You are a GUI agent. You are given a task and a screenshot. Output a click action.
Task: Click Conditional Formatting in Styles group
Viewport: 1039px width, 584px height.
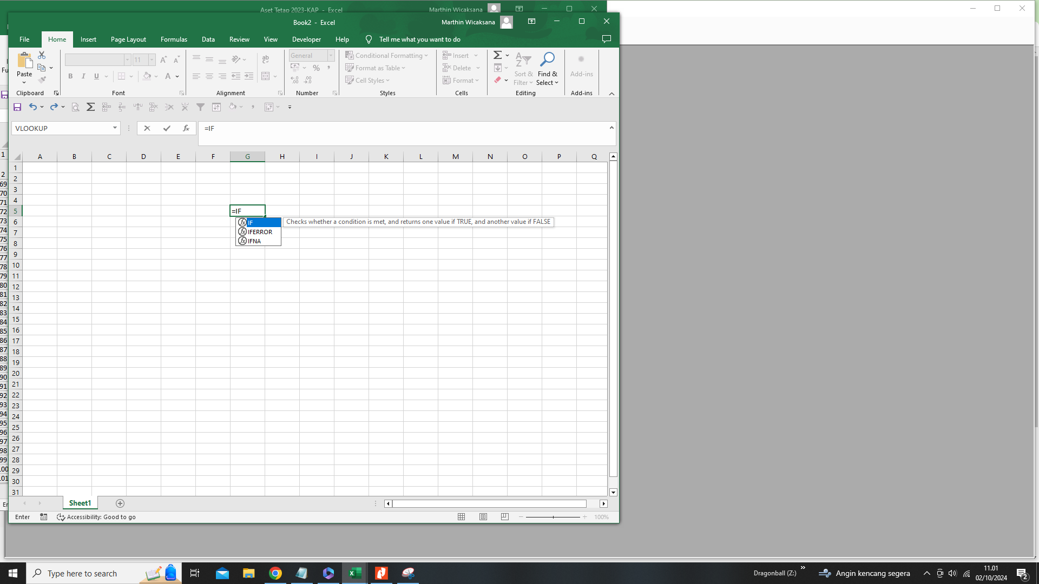tap(386, 55)
